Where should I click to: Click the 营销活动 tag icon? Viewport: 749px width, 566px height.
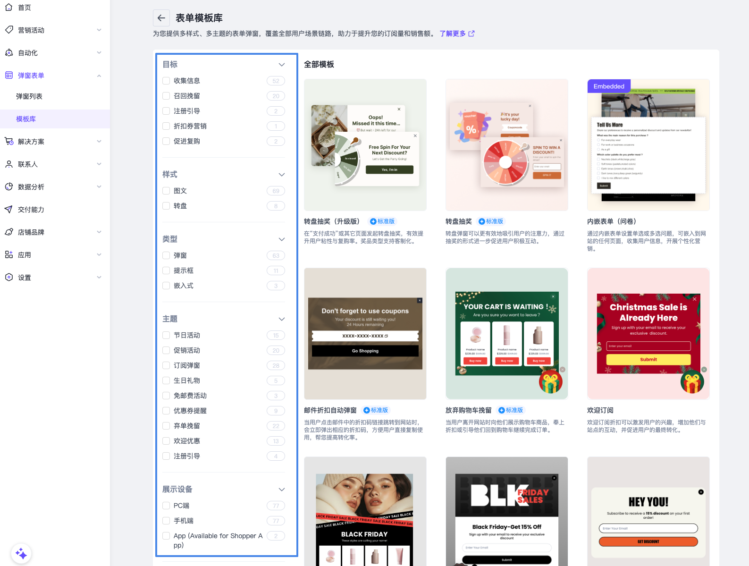click(x=9, y=30)
